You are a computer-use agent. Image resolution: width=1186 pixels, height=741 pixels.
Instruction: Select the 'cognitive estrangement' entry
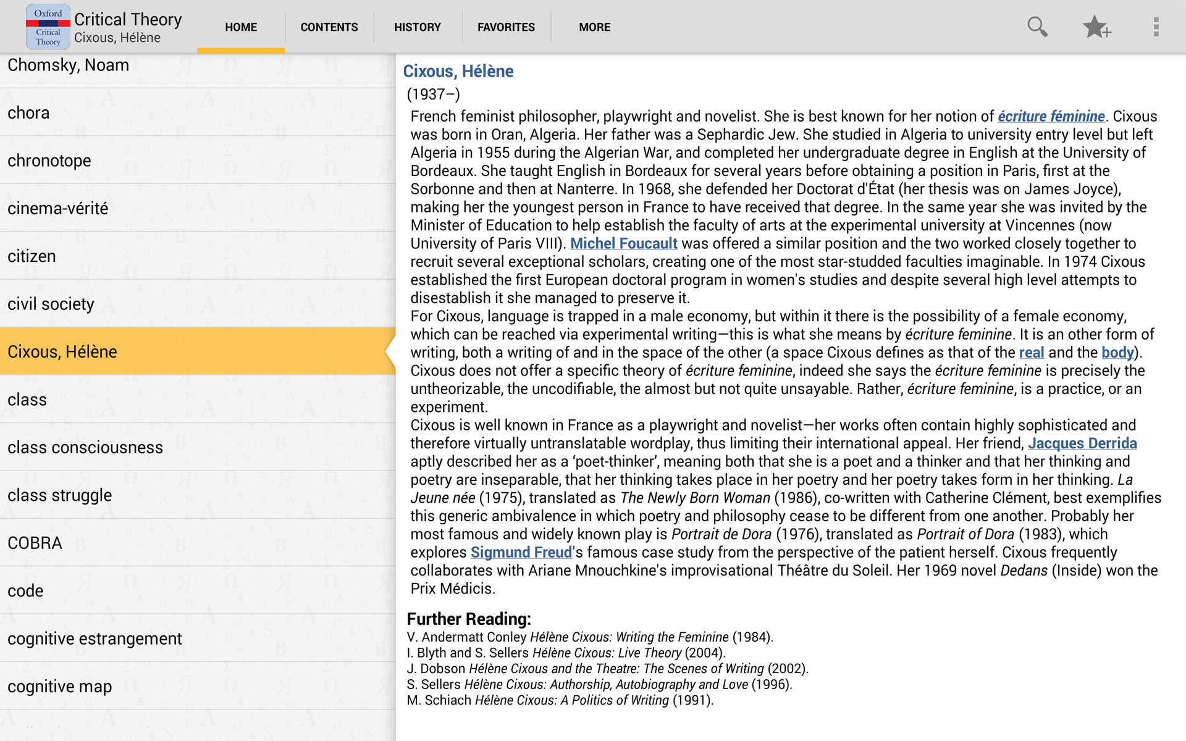click(x=95, y=638)
